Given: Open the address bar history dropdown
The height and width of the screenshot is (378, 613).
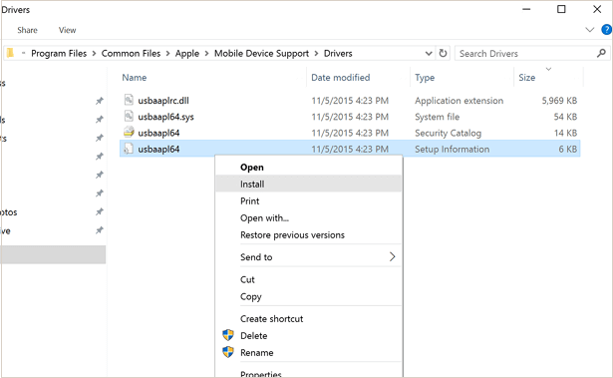Looking at the screenshot, I should [429, 53].
